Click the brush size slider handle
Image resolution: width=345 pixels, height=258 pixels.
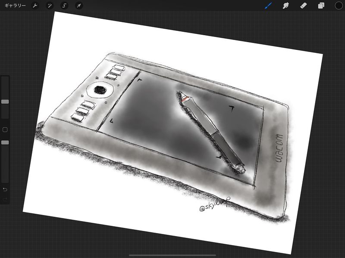pyautogui.click(x=5, y=102)
